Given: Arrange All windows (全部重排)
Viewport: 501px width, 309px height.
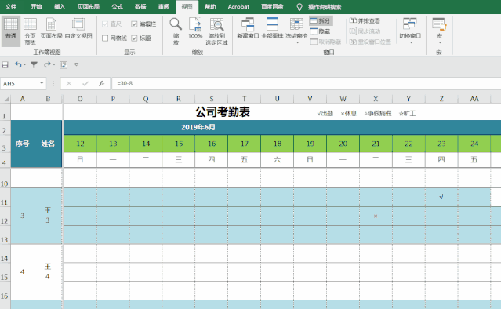Looking at the screenshot, I should point(272,28).
